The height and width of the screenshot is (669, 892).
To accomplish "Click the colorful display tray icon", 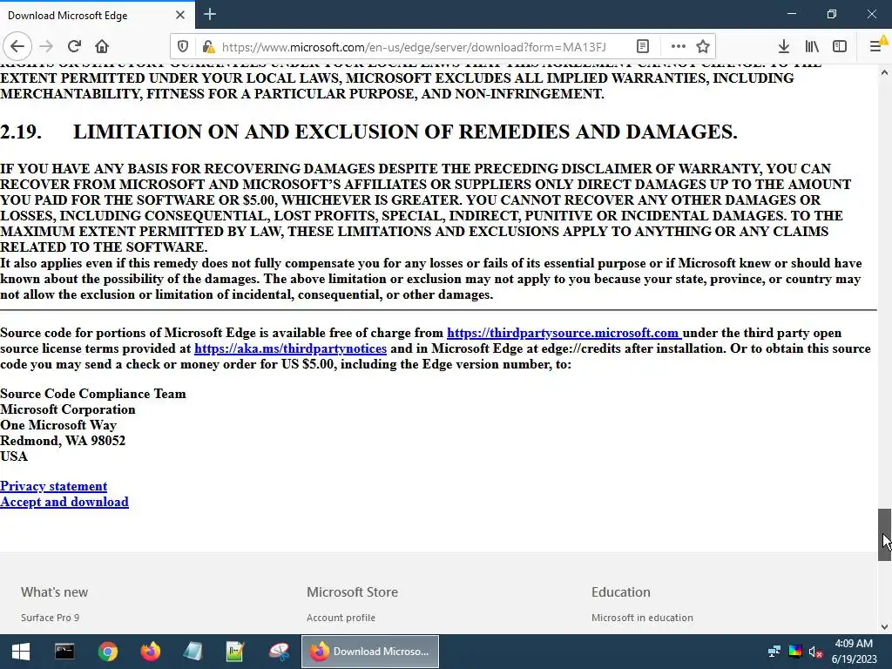I will [795, 652].
